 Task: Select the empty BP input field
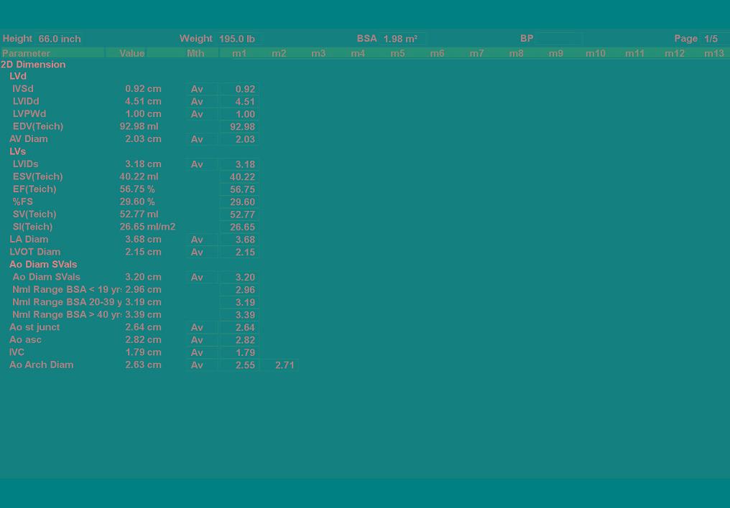point(559,39)
